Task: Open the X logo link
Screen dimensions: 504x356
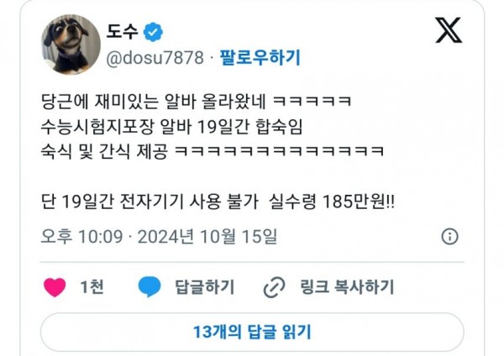Action: 449,30
